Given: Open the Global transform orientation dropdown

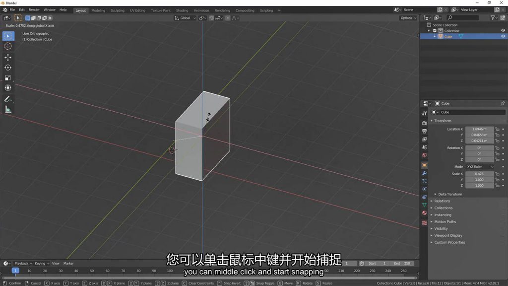Looking at the screenshot, I should [186, 18].
